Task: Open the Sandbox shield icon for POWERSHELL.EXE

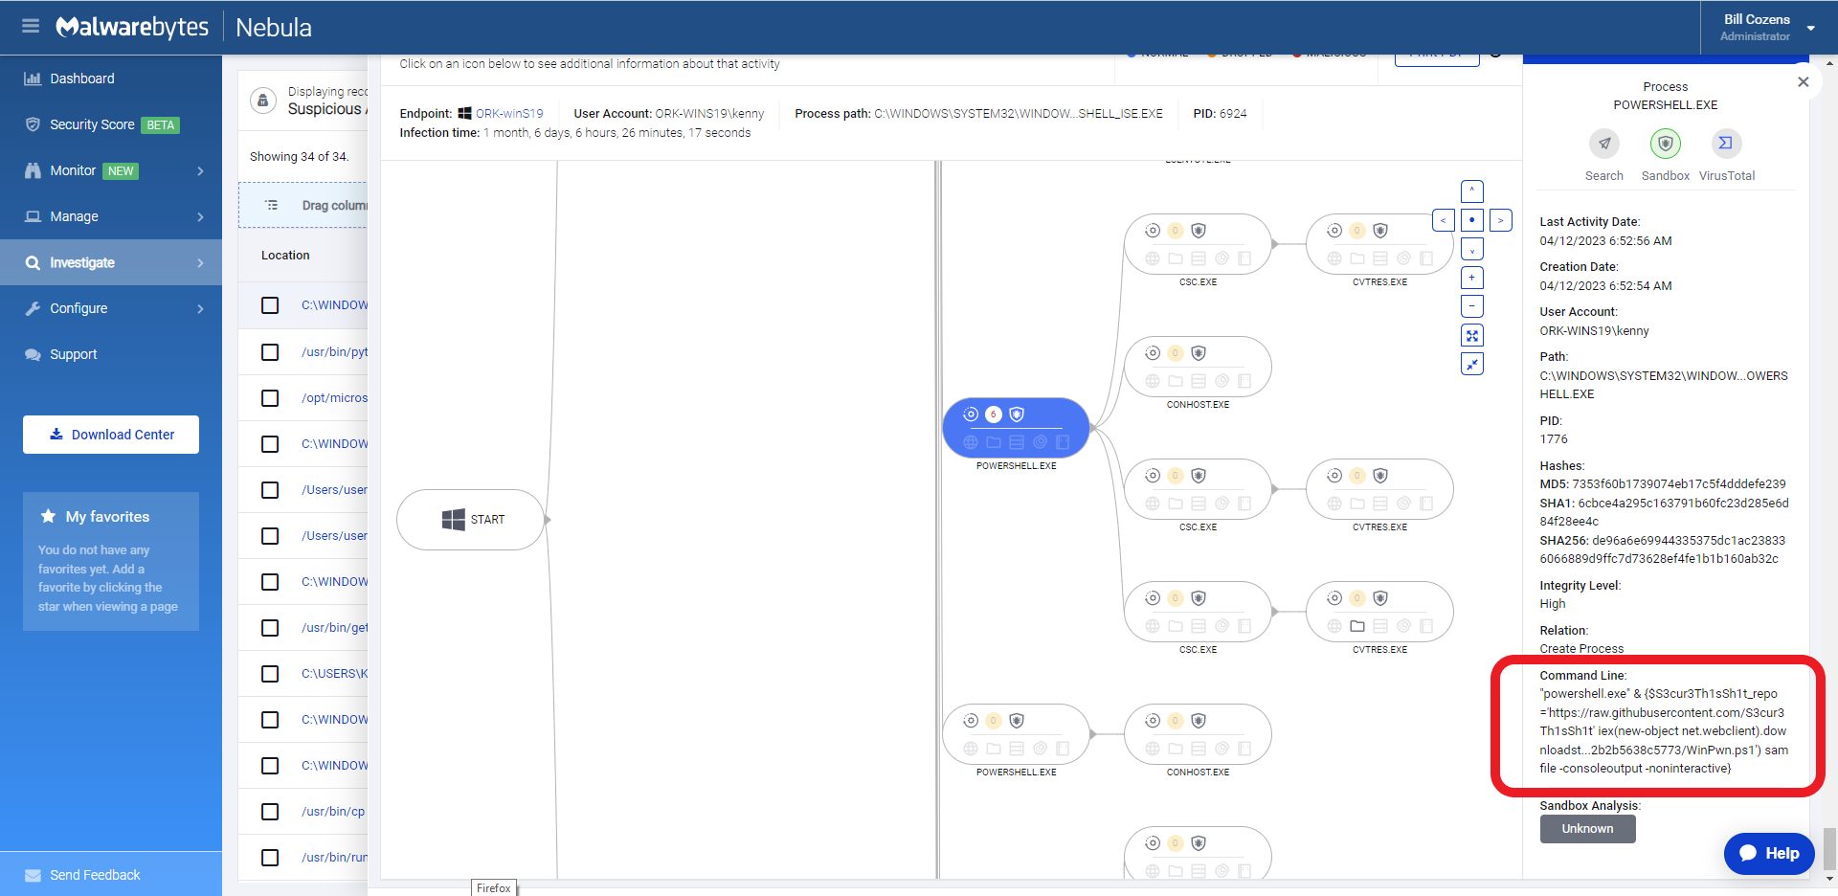Action: pyautogui.click(x=1666, y=144)
